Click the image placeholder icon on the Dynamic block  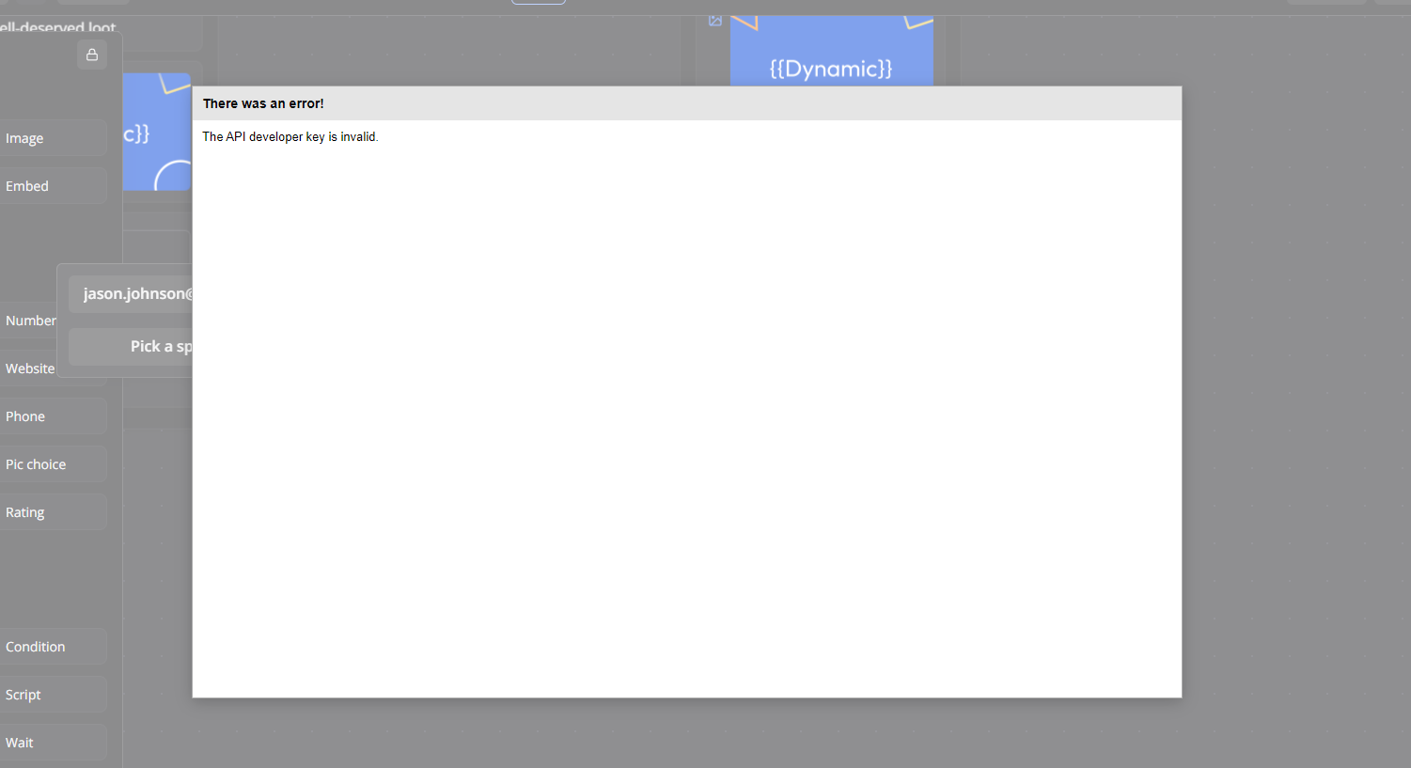tap(714, 21)
